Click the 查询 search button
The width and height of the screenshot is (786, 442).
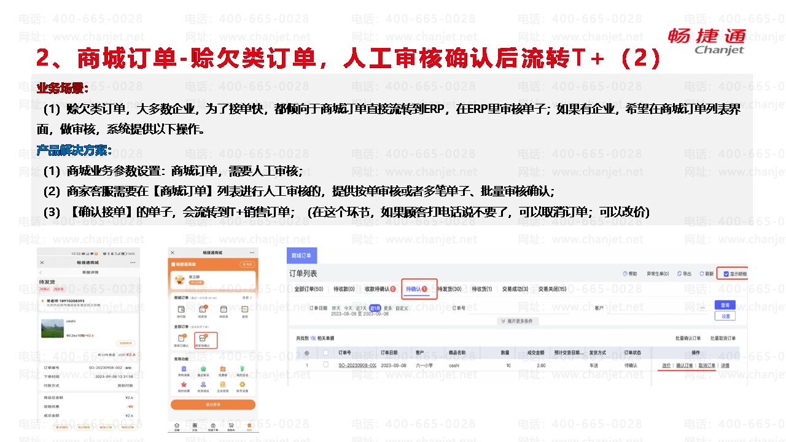(x=725, y=305)
